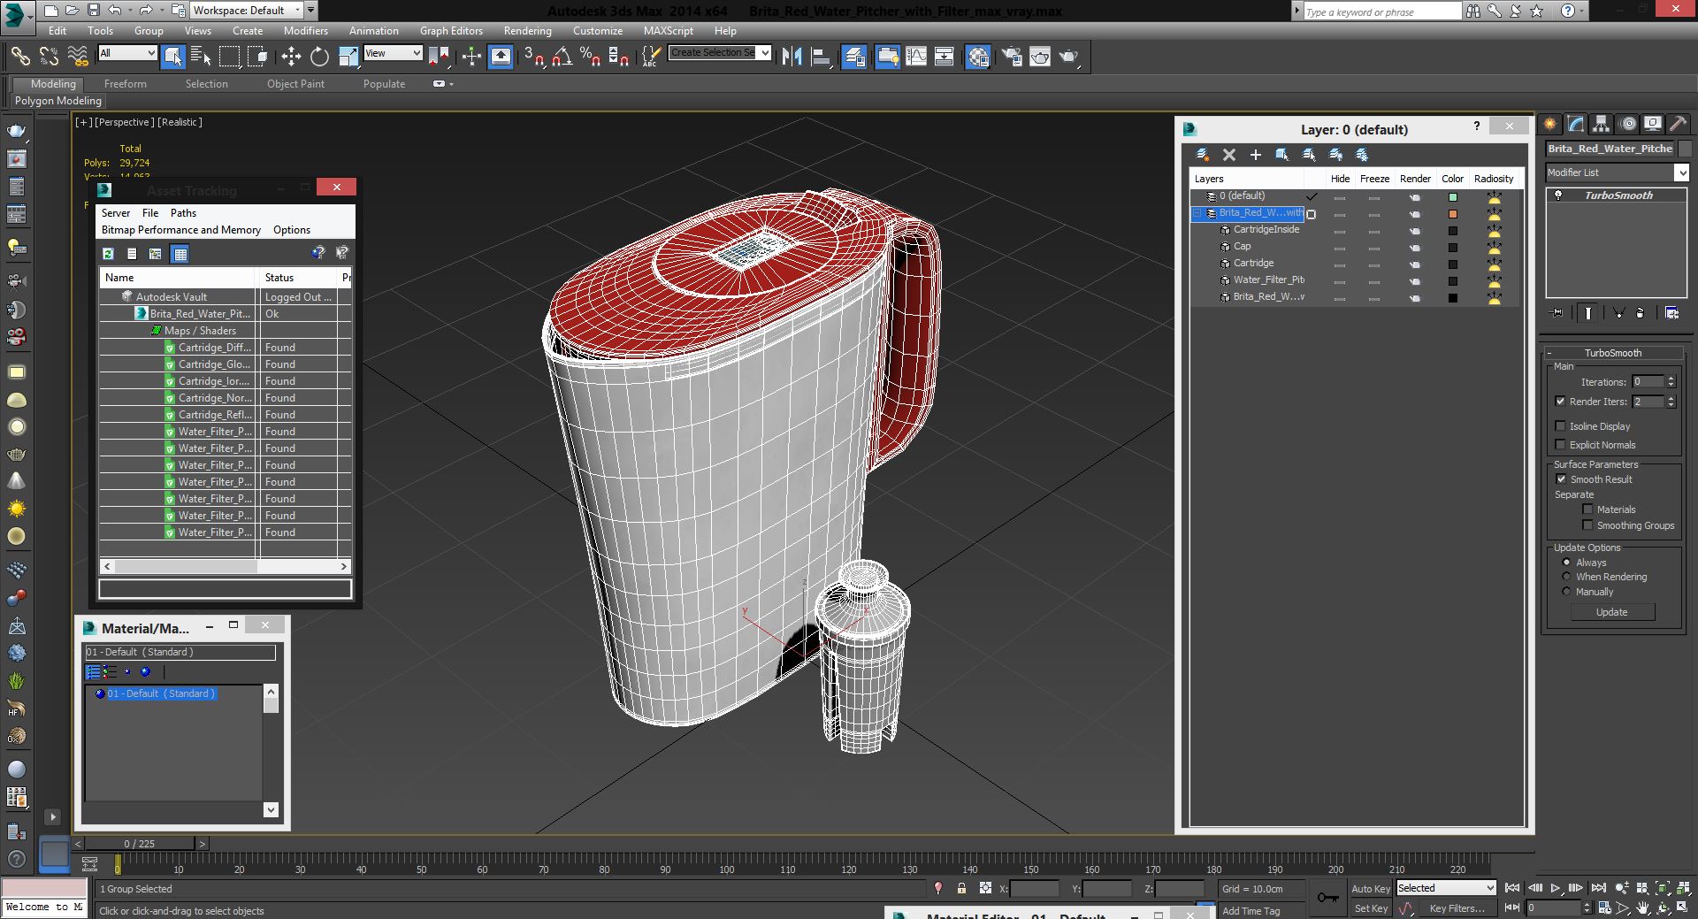The image size is (1698, 919).
Task: Open the Modifiers menu
Action: (x=305, y=30)
